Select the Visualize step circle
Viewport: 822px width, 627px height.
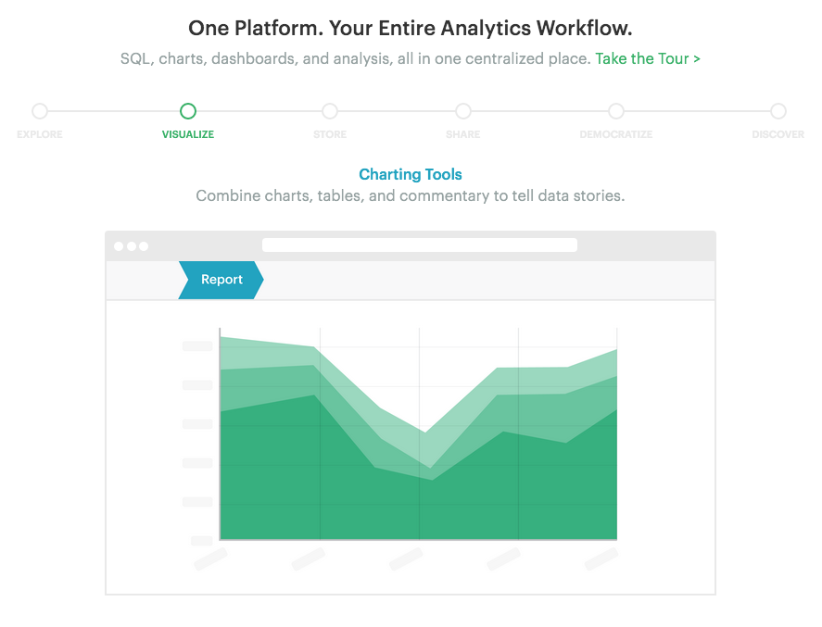click(188, 111)
